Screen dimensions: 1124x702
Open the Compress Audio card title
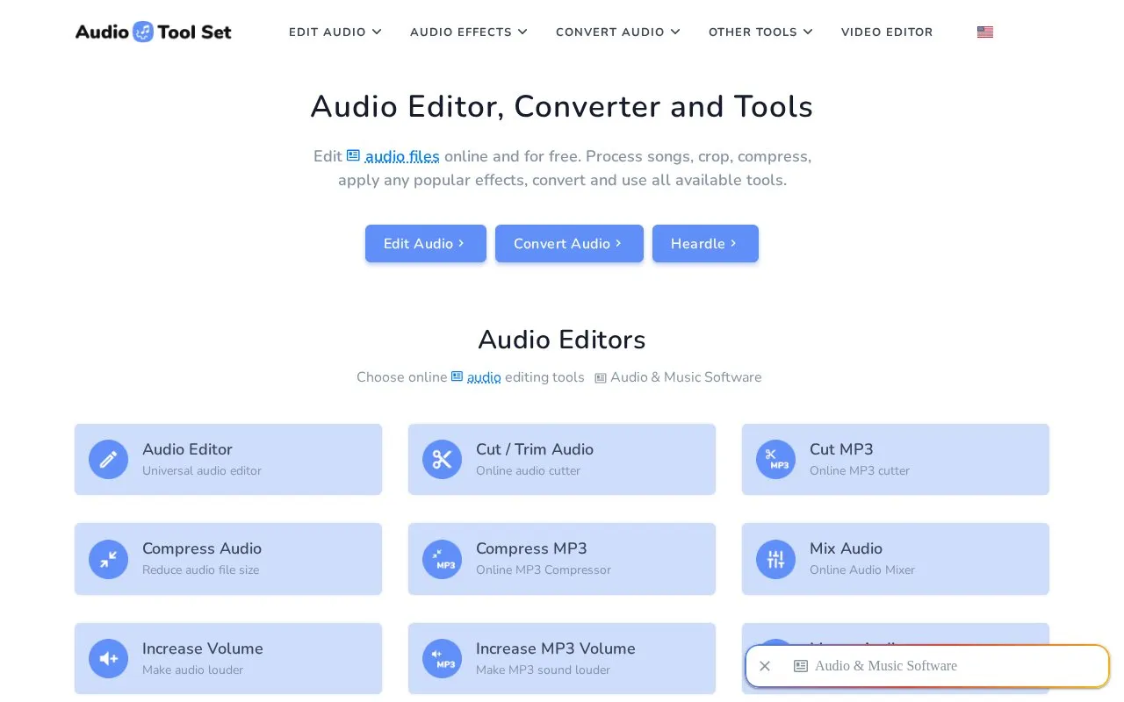click(x=202, y=548)
